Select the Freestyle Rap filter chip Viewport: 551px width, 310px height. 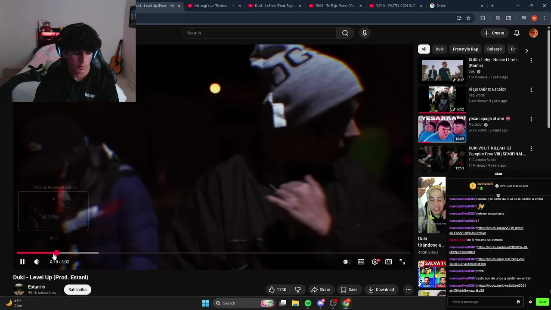(465, 49)
